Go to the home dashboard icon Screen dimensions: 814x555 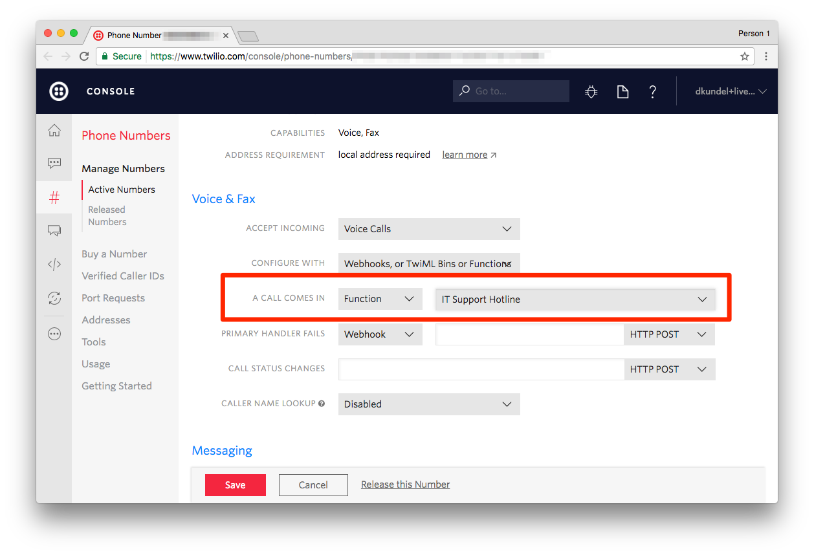click(x=54, y=131)
